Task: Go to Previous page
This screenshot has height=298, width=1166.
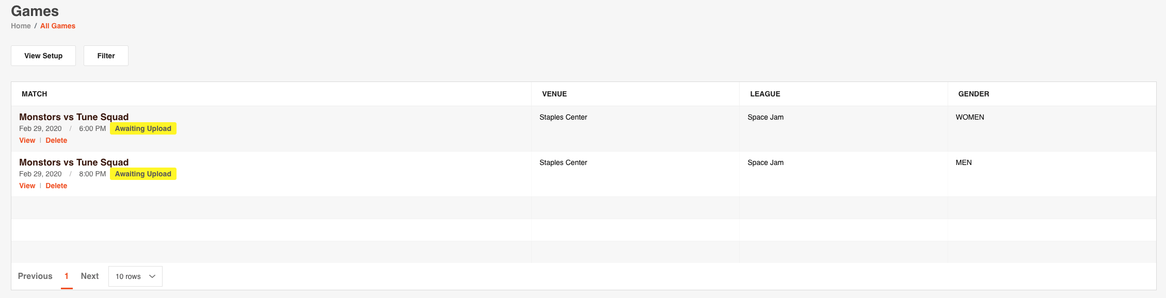Action: click(x=35, y=276)
